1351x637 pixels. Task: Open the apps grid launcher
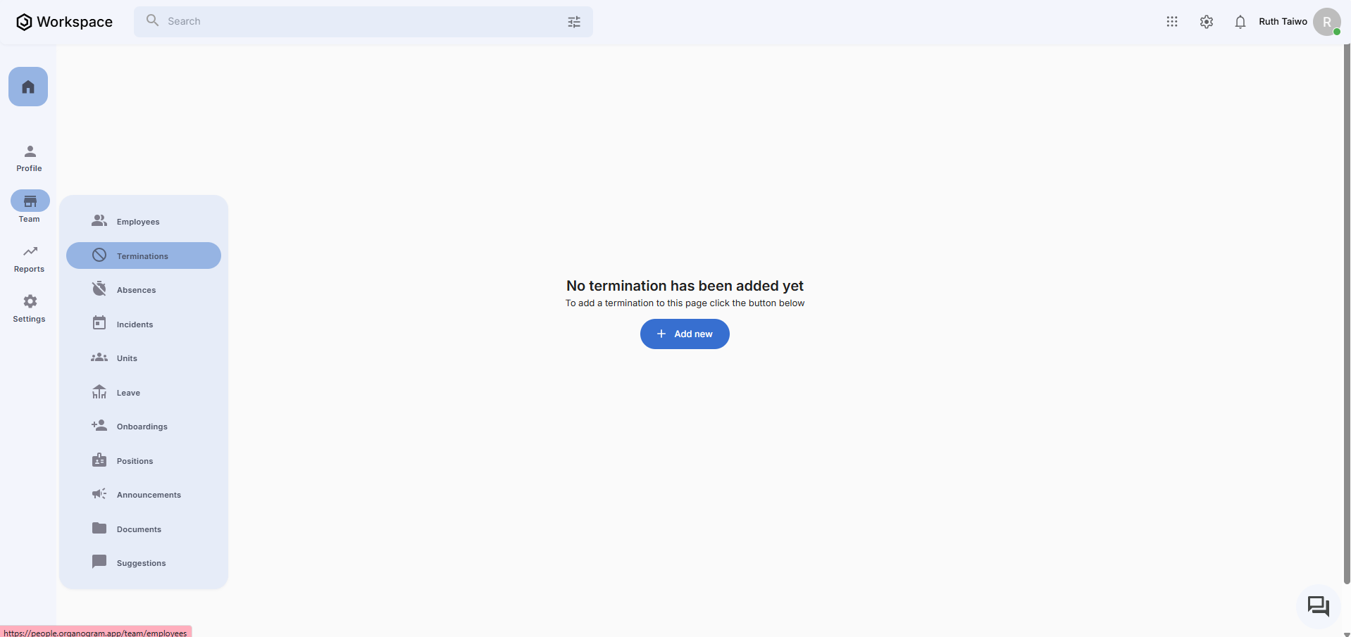click(x=1172, y=22)
